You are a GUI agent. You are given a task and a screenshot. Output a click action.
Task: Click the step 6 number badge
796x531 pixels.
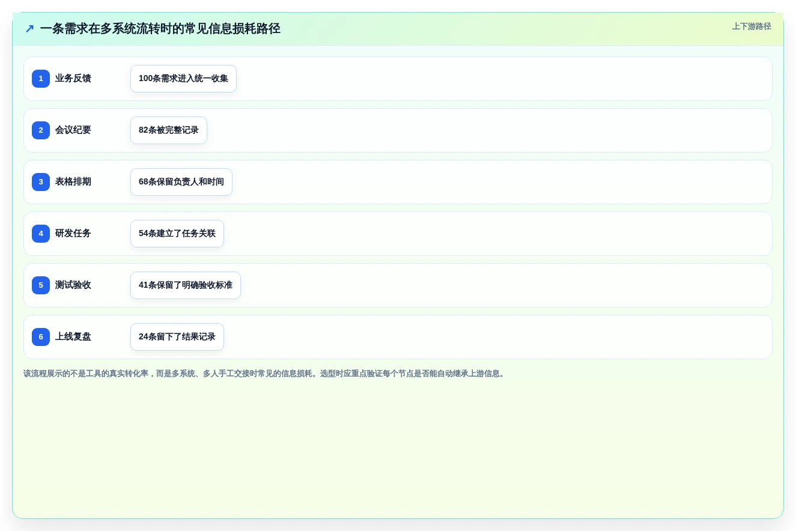(x=41, y=337)
